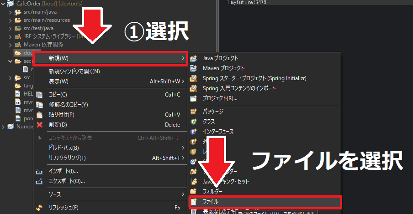This screenshot has width=413, height=214.
Task: Click the Java Project icon in submenu
Action: pos(194,58)
